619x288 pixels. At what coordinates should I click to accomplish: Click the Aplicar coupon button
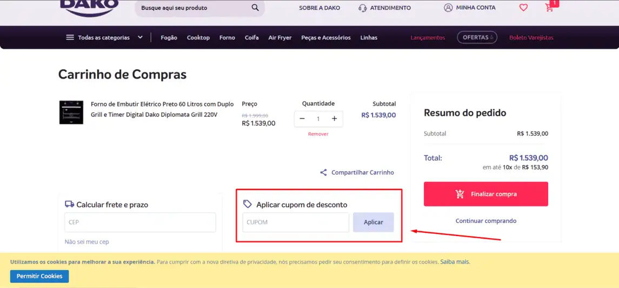coord(374,222)
